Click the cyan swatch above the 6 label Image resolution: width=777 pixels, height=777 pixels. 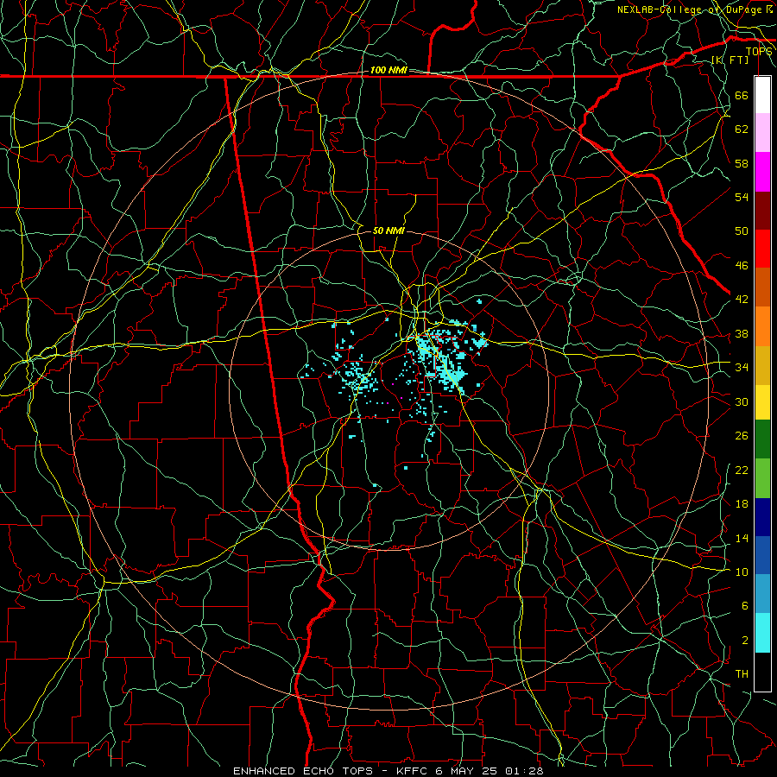pos(762,633)
